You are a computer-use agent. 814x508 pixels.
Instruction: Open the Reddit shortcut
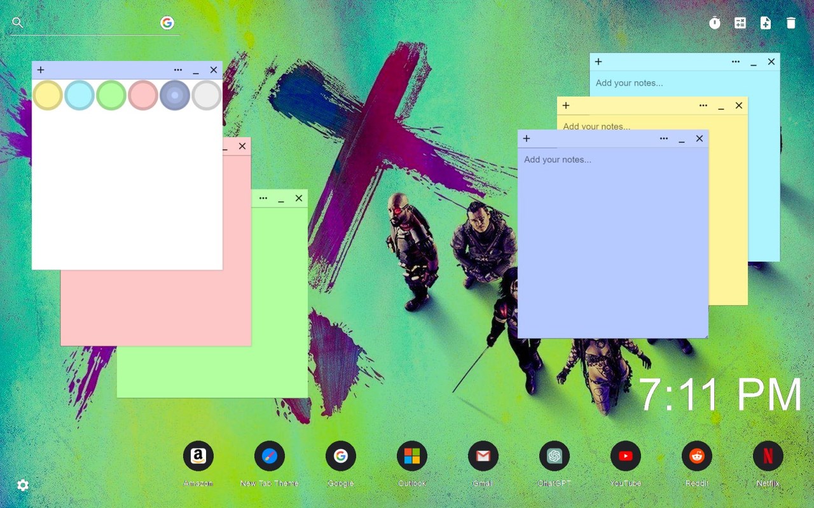pyautogui.click(x=697, y=456)
